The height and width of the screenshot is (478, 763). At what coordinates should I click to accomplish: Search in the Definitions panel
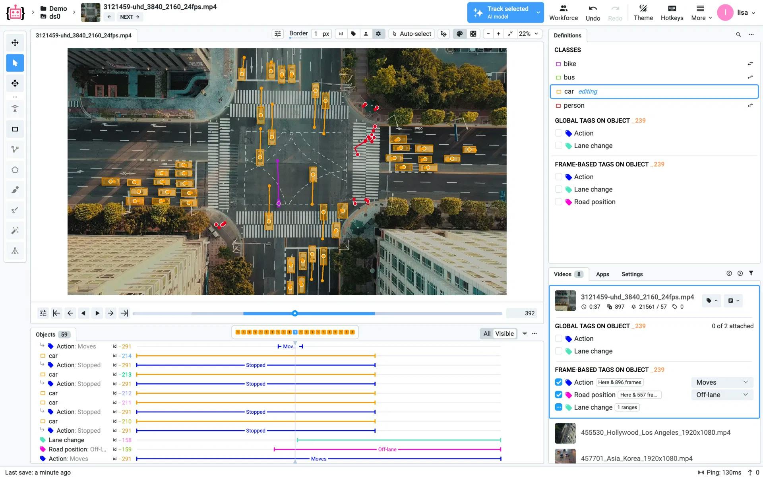point(738,35)
